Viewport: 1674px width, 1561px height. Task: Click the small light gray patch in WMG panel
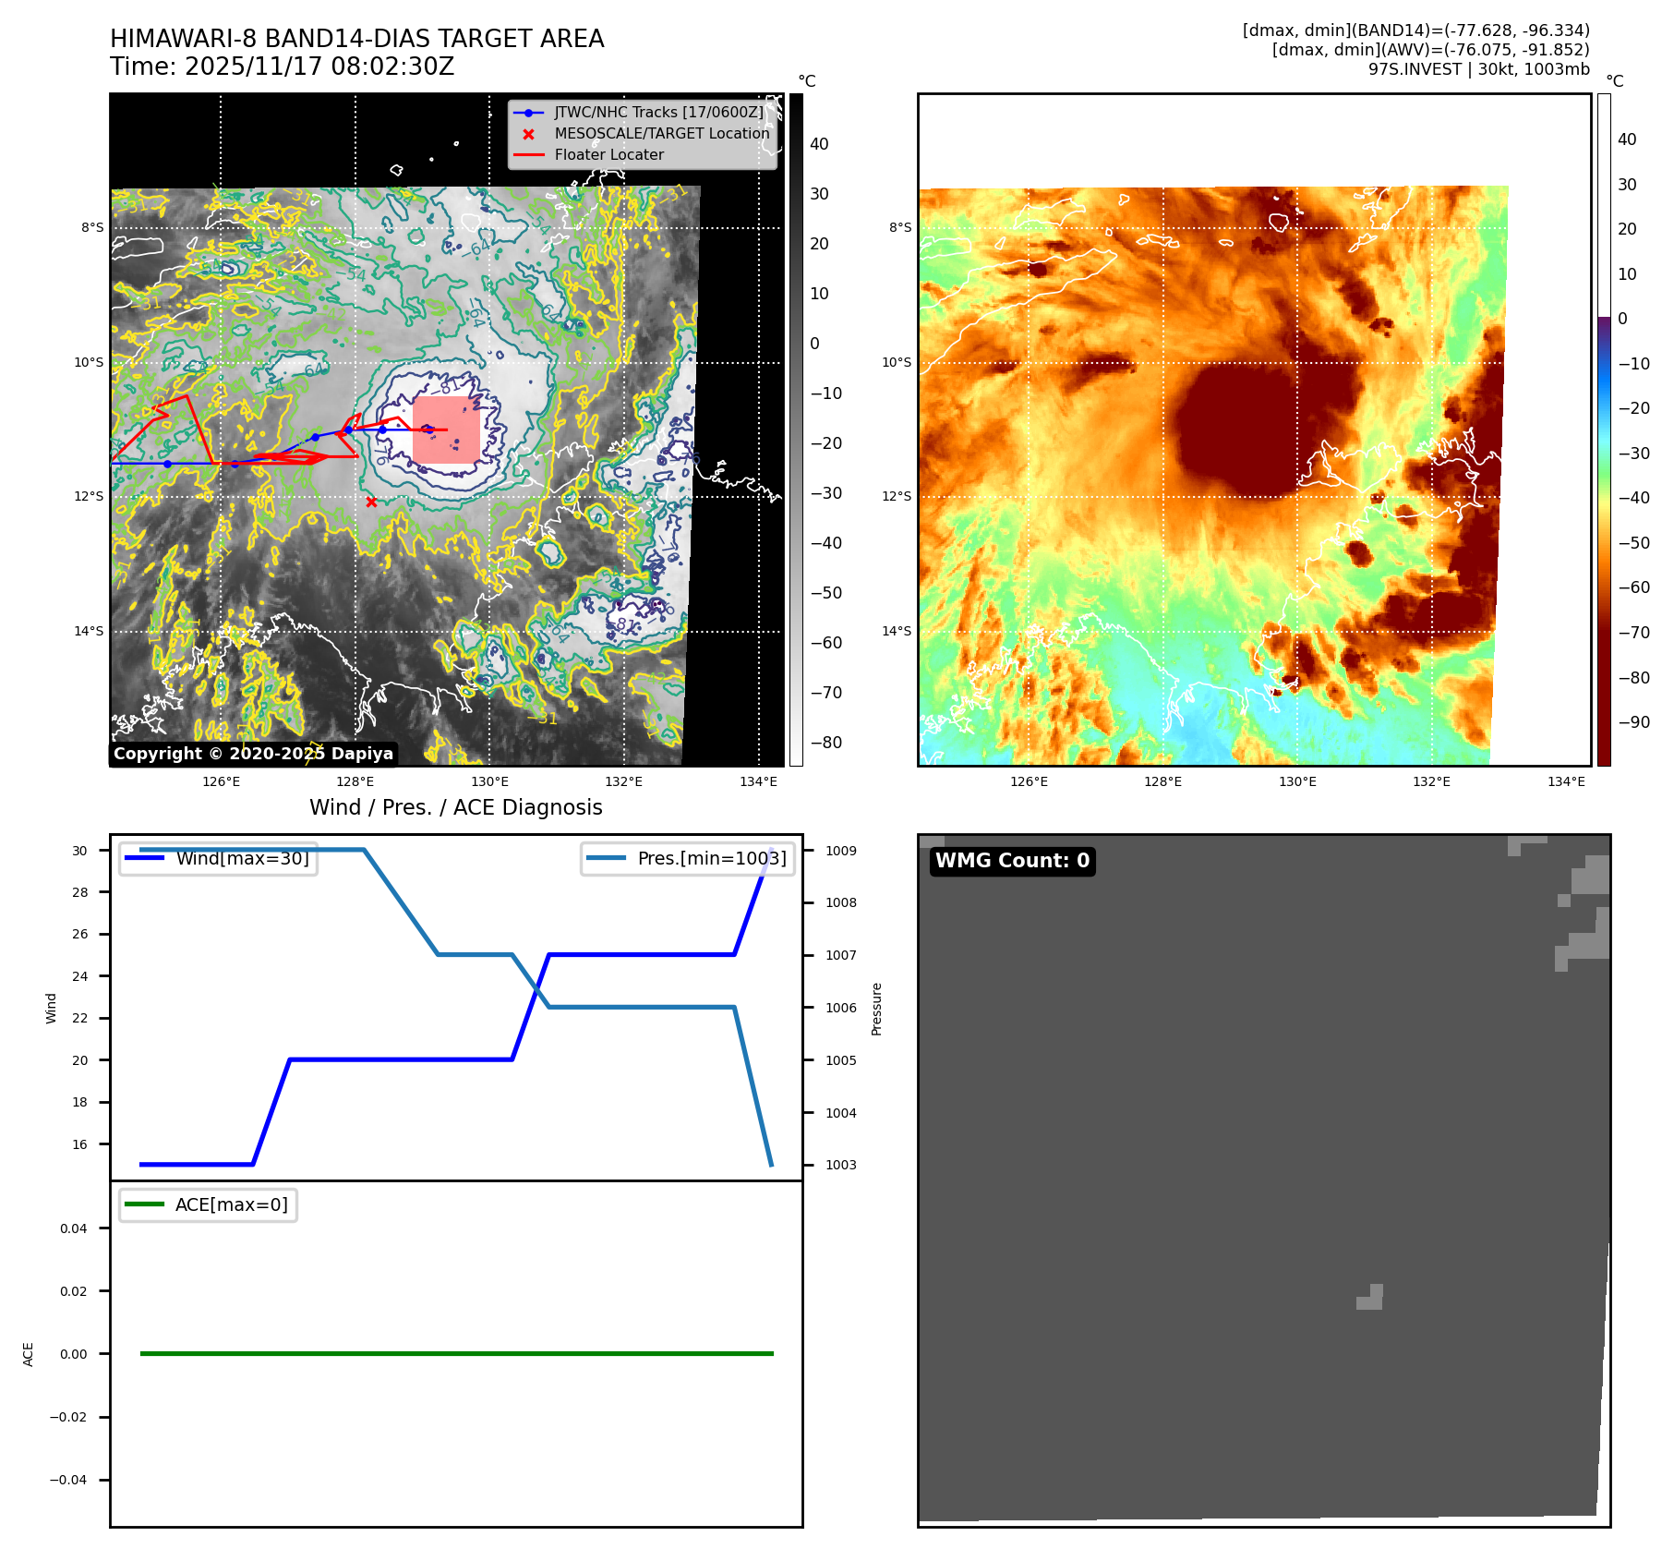pyautogui.click(x=1370, y=1298)
